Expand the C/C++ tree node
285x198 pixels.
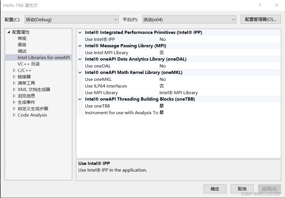14,70
